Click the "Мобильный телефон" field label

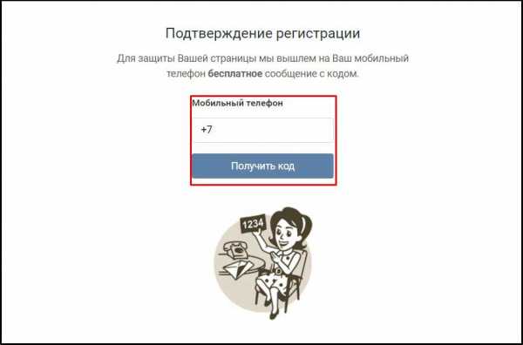click(237, 104)
